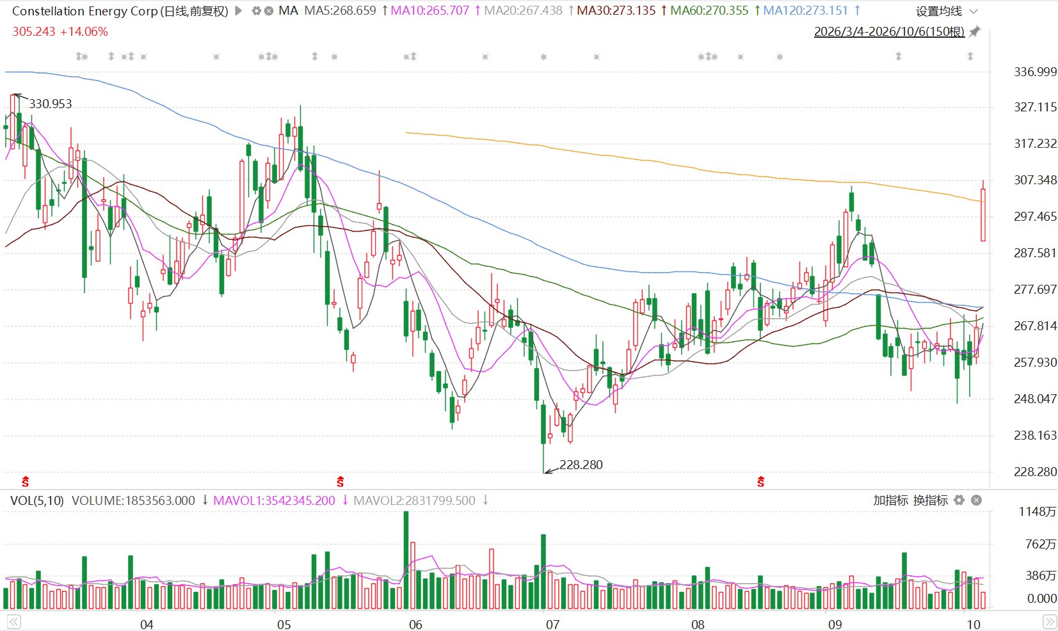Select the MA120:273.151 label
The height and width of the screenshot is (631, 1058).
point(805,11)
